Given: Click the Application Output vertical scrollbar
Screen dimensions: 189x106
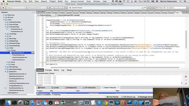Looking at the screenshot, I should coord(182,83).
